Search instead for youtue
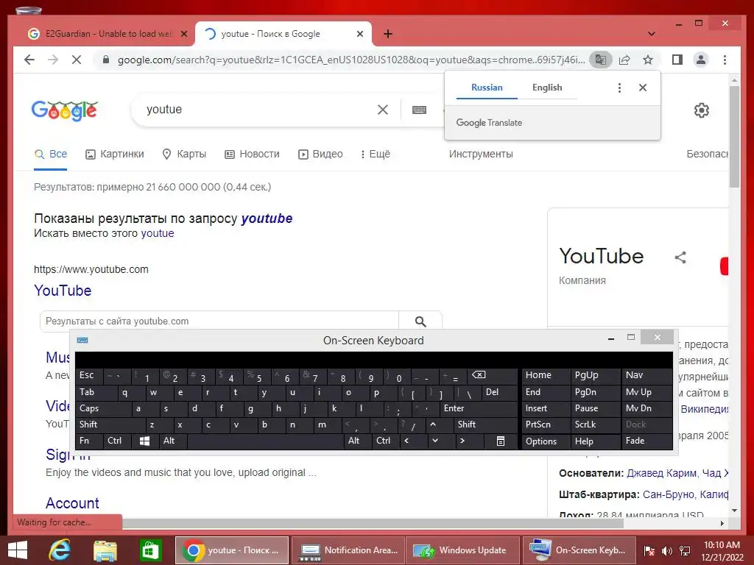The width and height of the screenshot is (754, 565). tap(158, 233)
